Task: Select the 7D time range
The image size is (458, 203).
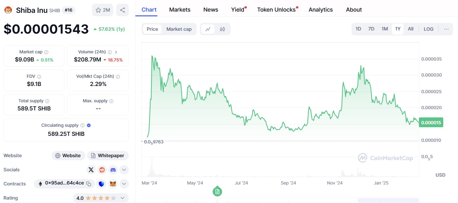Action: (x=371, y=29)
